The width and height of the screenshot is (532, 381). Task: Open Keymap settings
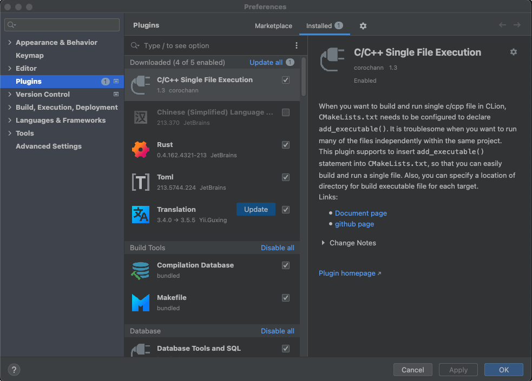[30, 56]
